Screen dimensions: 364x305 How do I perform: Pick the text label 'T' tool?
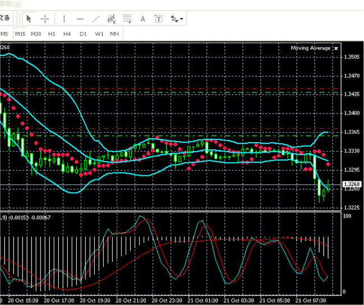pos(159,19)
